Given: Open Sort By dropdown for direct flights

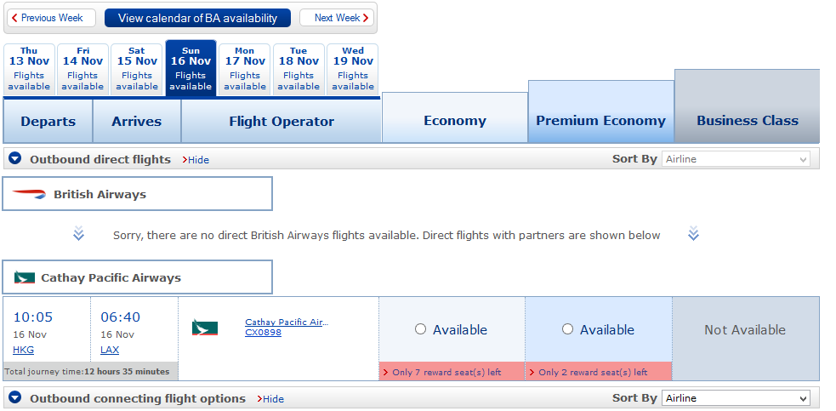Looking at the screenshot, I should [x=736, y=159].
